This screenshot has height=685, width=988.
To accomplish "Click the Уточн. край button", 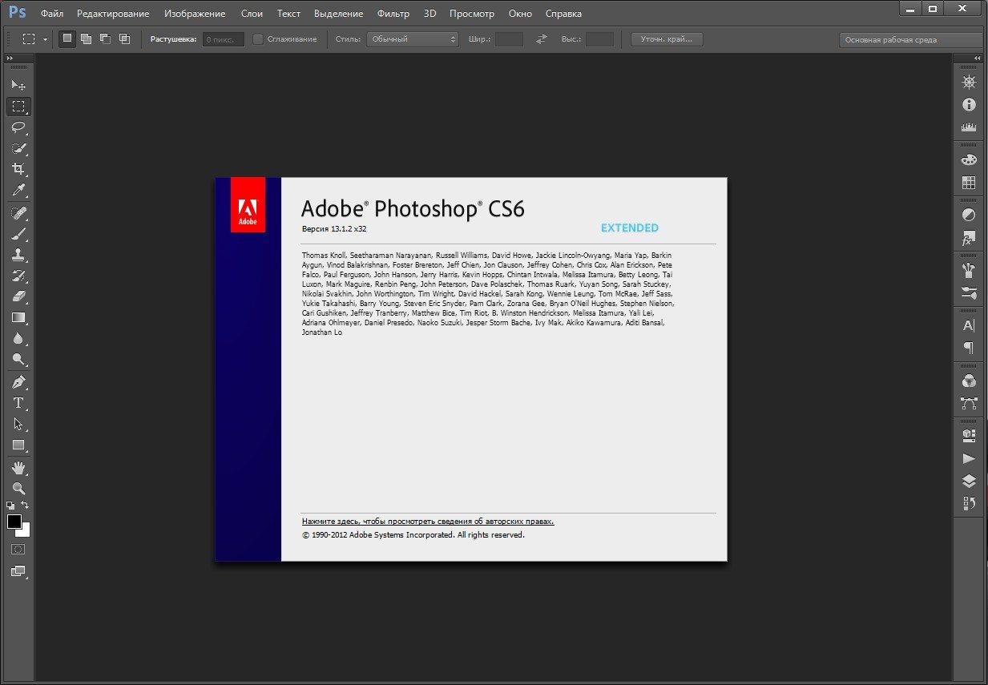I will tap(667, 38).
